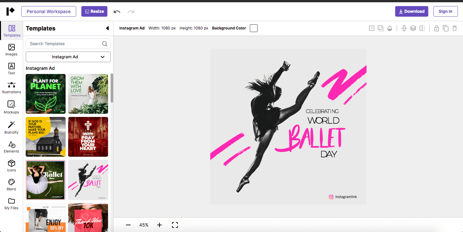Open the Personal Workspace selector

(x=49, y=12)
